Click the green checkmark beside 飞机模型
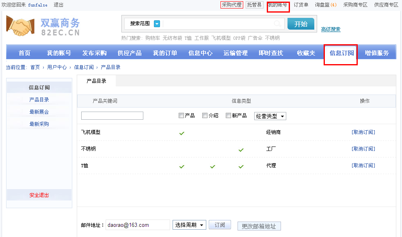Screen dimensions: 402x237 pos(182,133)
